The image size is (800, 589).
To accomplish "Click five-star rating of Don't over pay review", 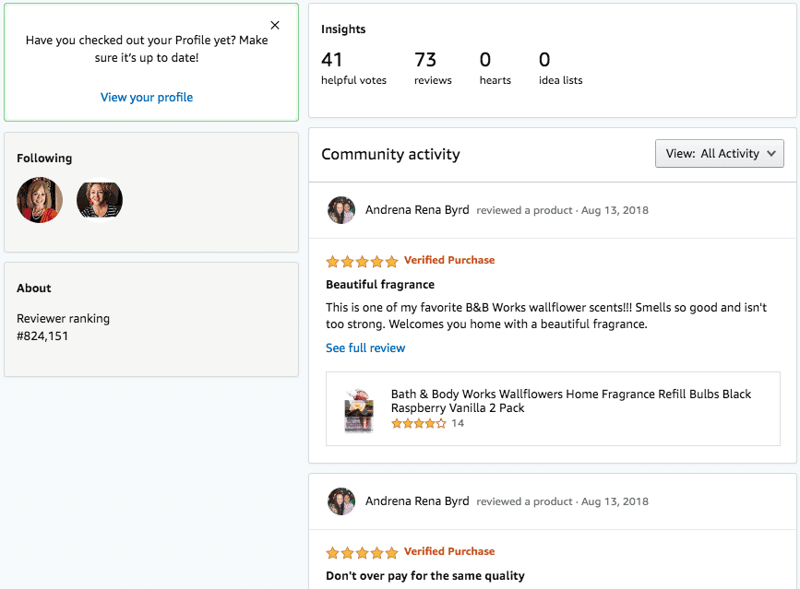I will click(x=362, y=553).
